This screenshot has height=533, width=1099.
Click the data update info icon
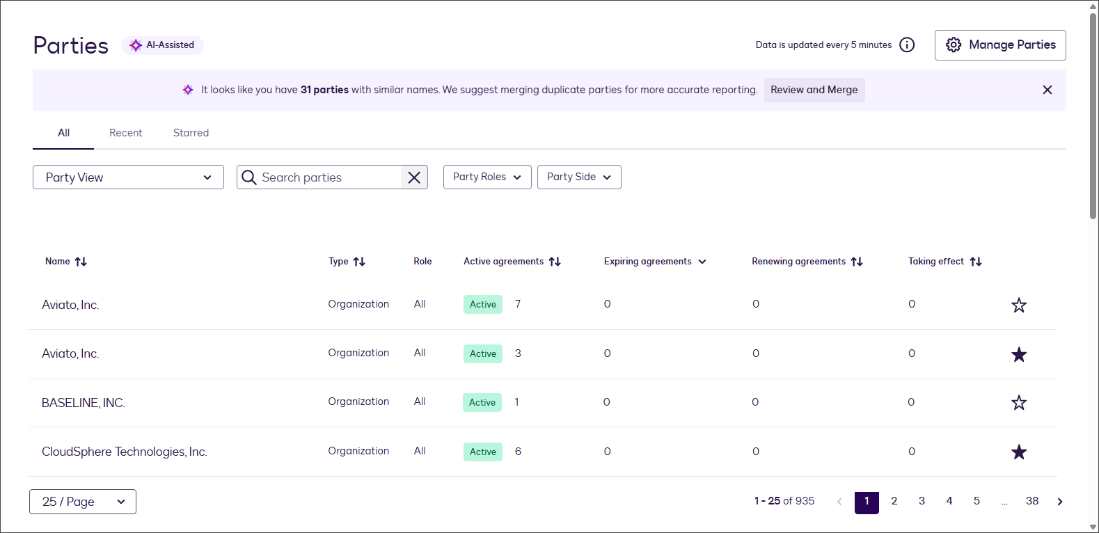tap(907, 45)
